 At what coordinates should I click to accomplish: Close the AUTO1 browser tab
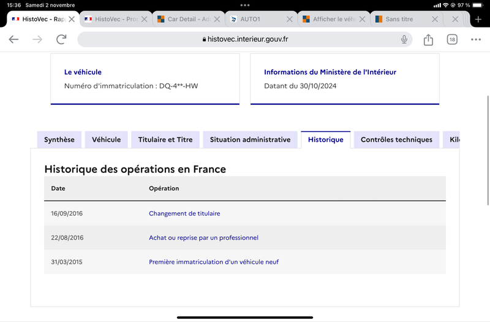[x=290, y=20]
